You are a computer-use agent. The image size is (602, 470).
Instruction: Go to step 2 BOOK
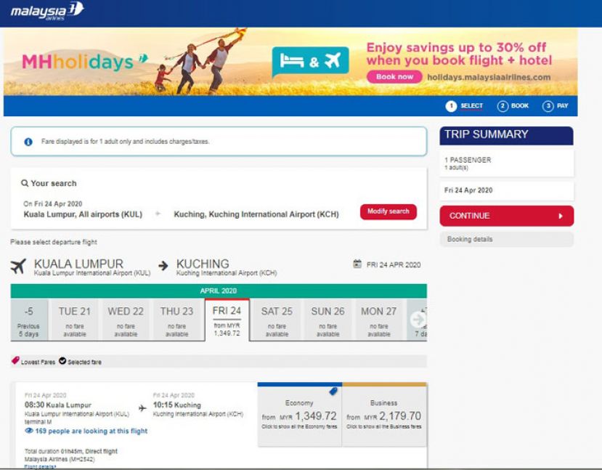pyautogui.click(x=513, y=106)
